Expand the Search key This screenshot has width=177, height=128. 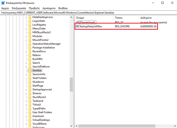26,63
